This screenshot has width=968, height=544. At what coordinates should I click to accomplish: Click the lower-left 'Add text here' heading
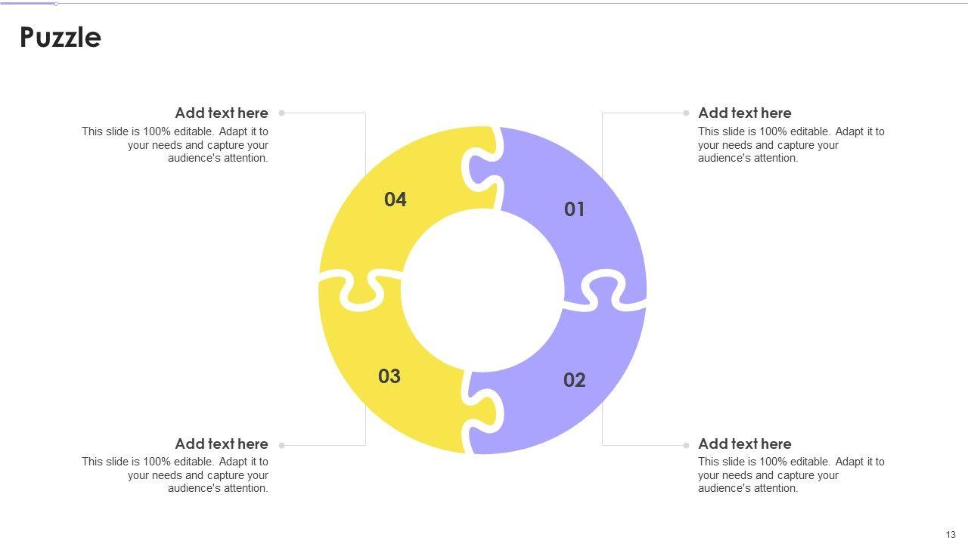coord(222,444)
